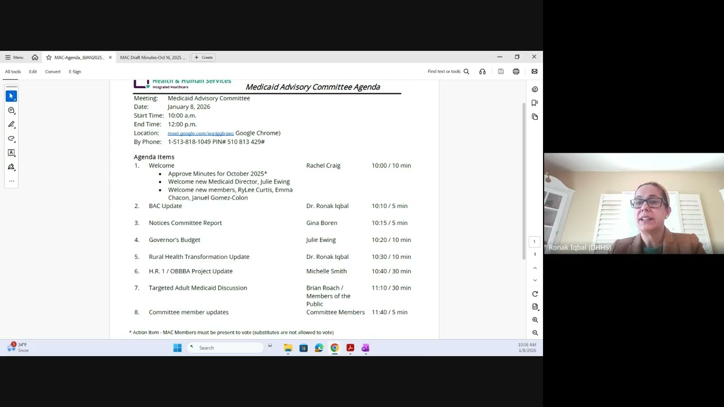Go to Acrobat Home icon
Screen dimensions: 724x407
click(x=35, y=57)
